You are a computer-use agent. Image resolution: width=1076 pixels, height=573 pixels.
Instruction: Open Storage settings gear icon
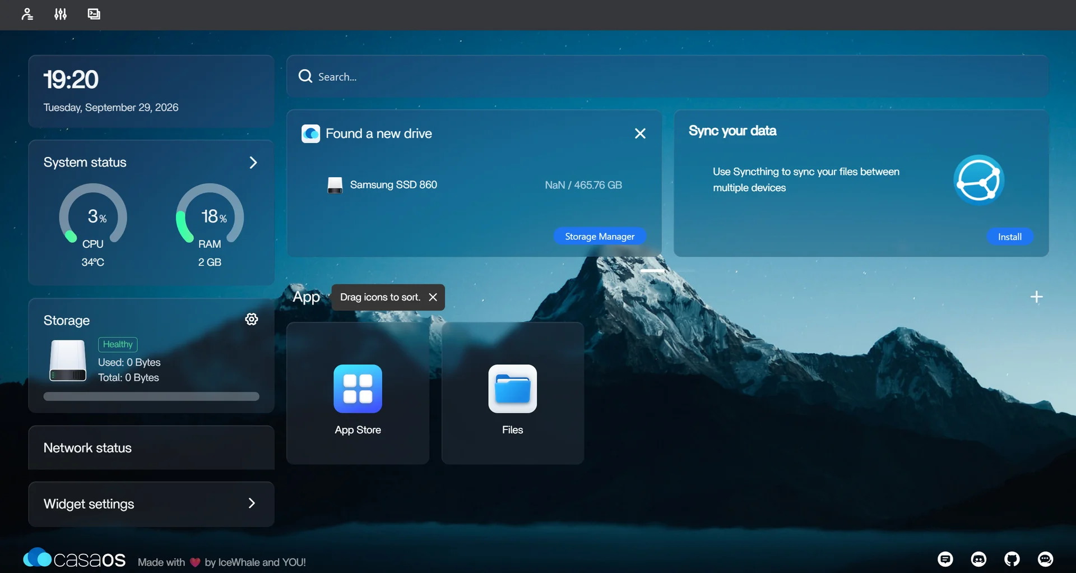click(252, 319)
